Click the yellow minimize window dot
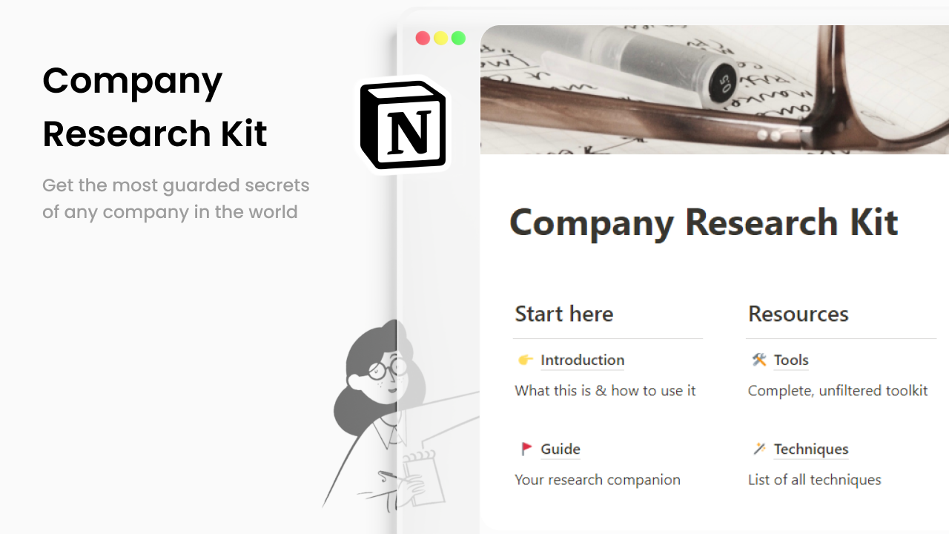The height and width of the screenshot is (534, 949). 440,38
